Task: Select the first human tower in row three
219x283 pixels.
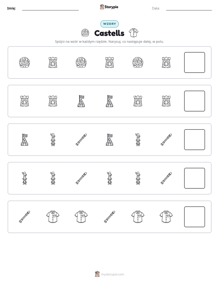Action: [x=53, y=140]
